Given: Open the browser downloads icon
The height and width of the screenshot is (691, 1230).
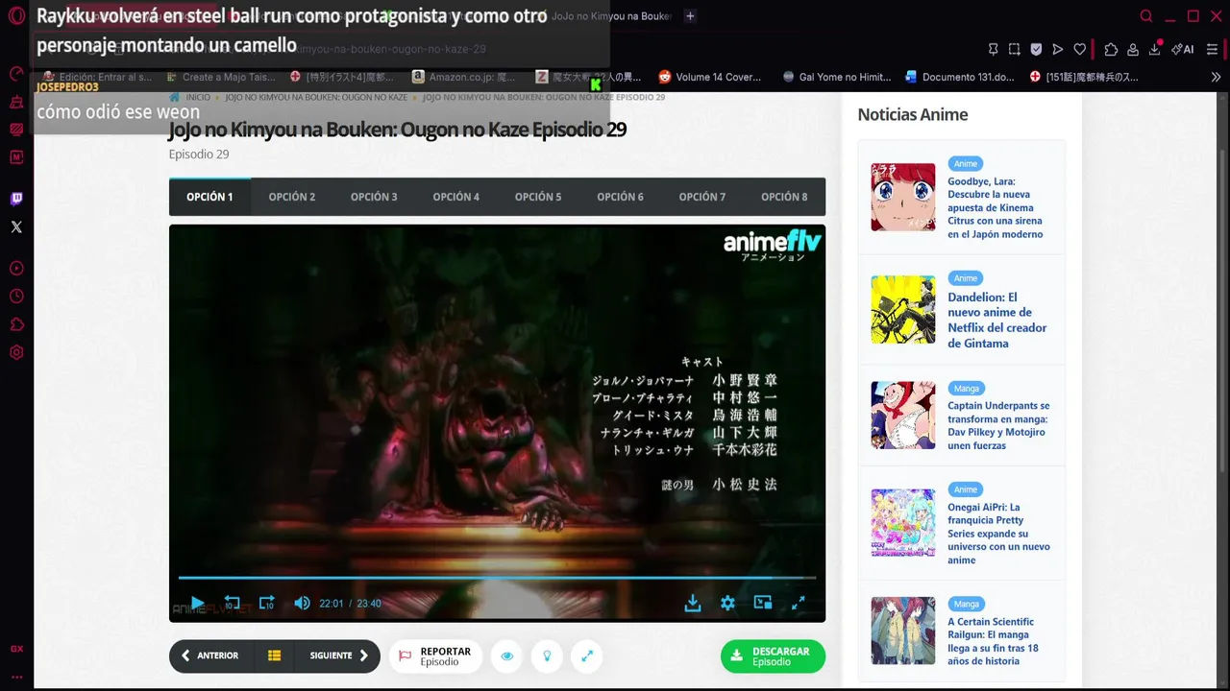Looking at the screenshot, I should coord(1154,49).
